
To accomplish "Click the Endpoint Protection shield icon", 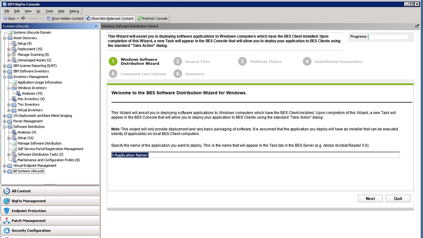I will click(7, 211).
